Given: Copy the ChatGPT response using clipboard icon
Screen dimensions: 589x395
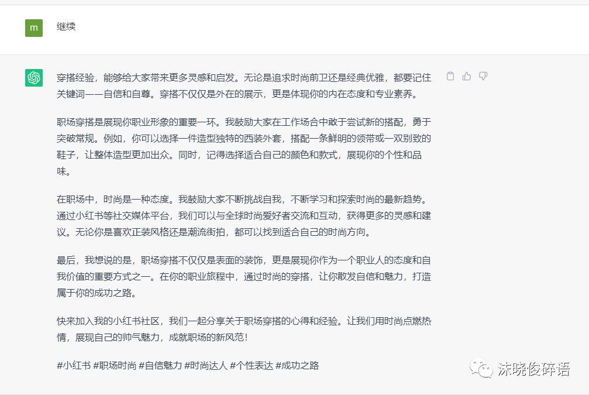Looking at the screenshot, I should 450,76.
